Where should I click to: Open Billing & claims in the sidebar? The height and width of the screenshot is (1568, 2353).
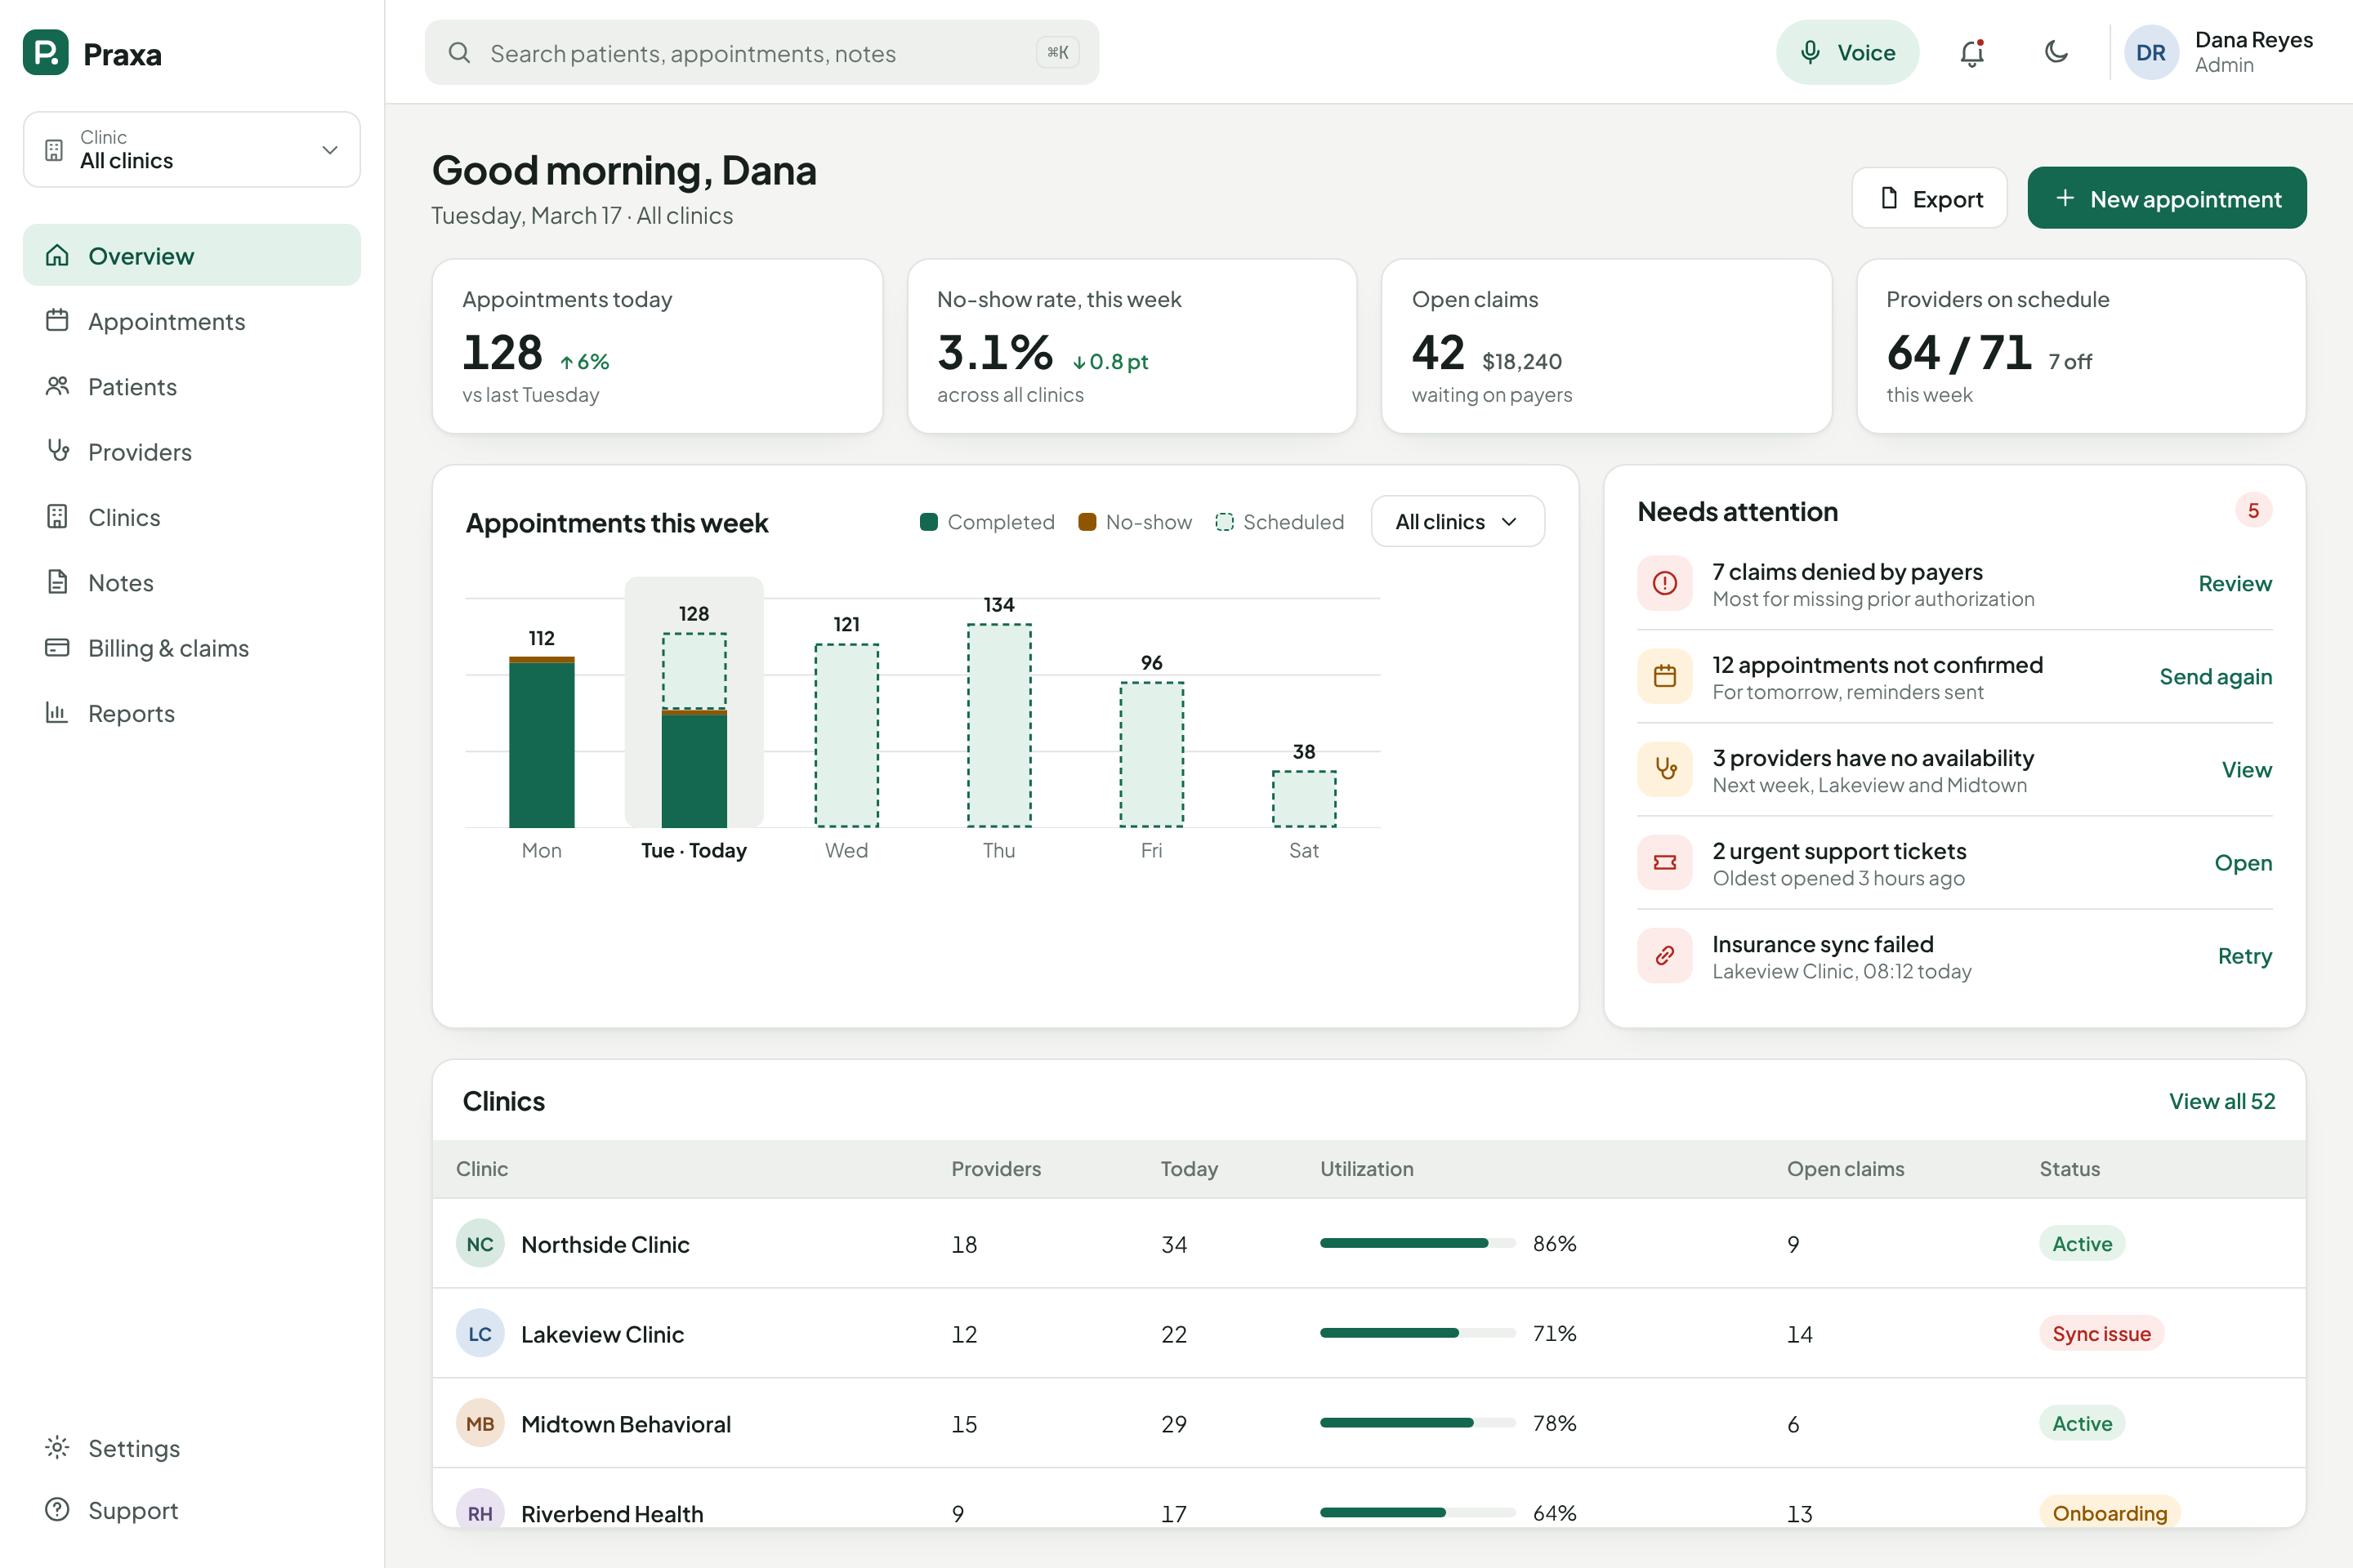point(192,647)
